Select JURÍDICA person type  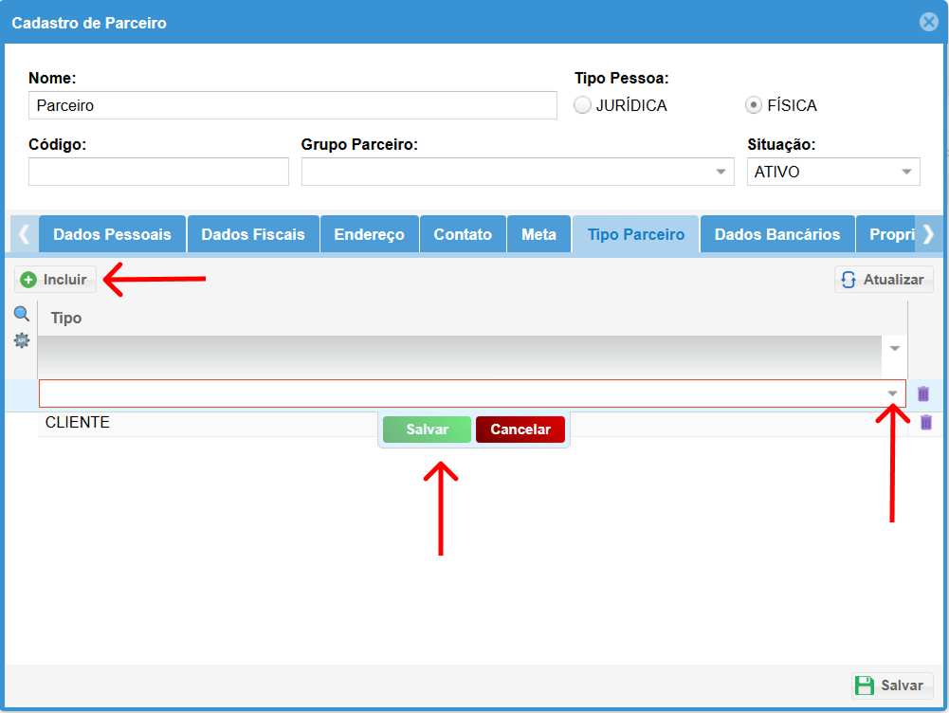pos(583,105)
